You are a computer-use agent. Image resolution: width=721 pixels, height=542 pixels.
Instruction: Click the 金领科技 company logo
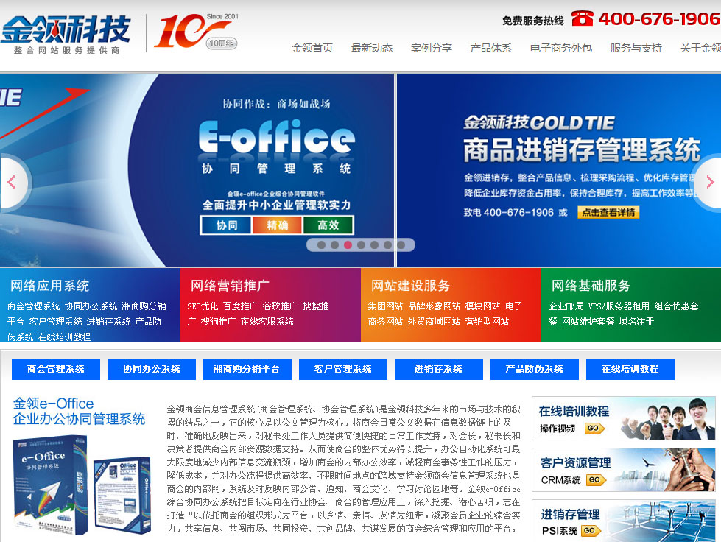click(x=66, y=35)
